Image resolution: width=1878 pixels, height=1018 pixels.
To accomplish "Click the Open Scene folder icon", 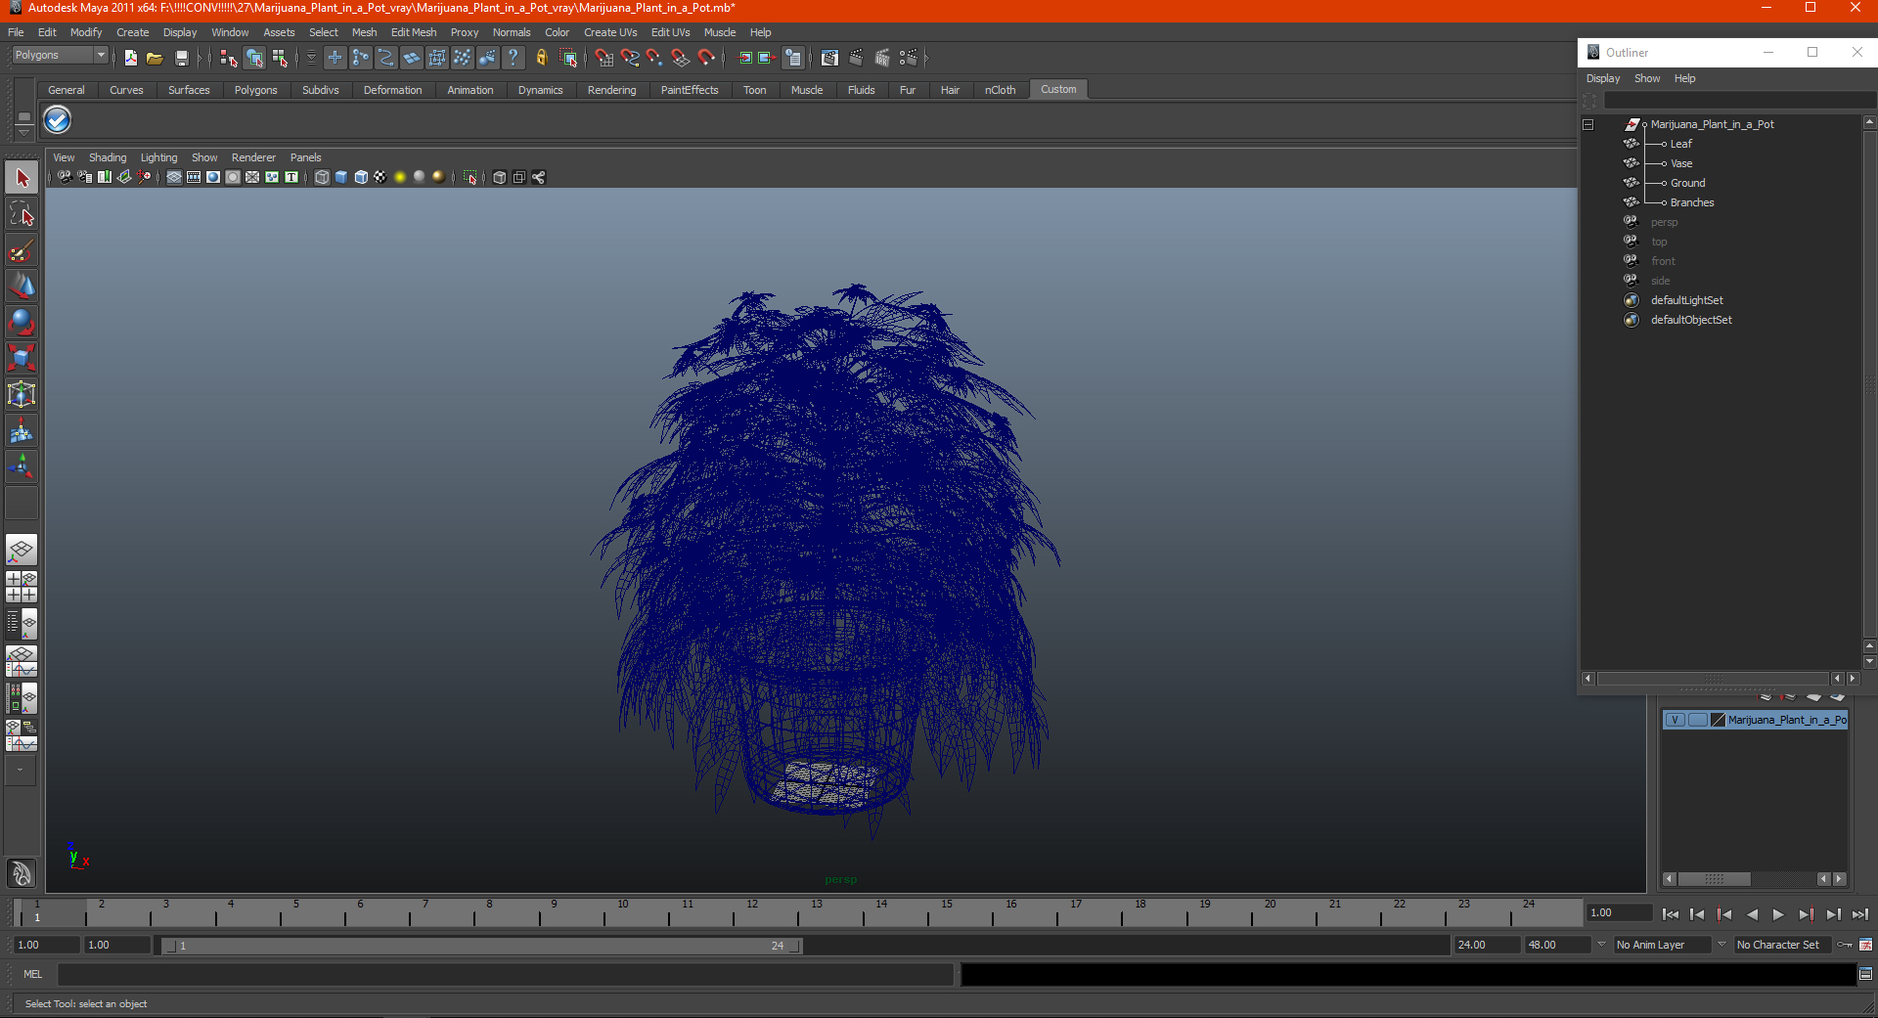I will 155,59.
